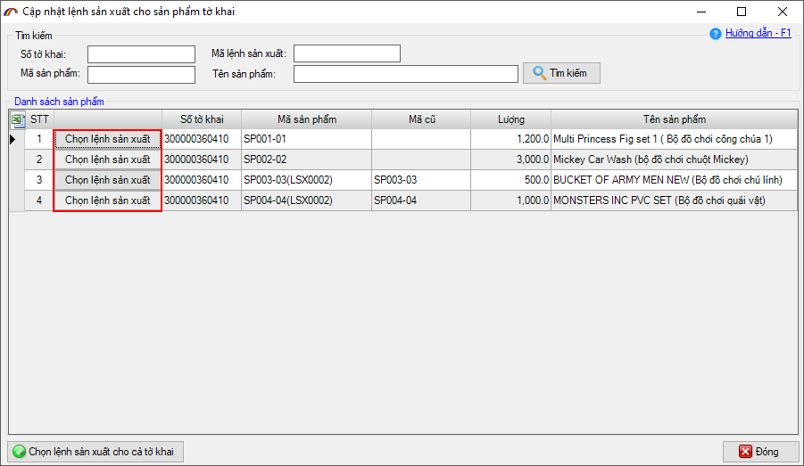Select old code cell SP004-04
Viewport: 804px width, 466px height.
[421, 200]
